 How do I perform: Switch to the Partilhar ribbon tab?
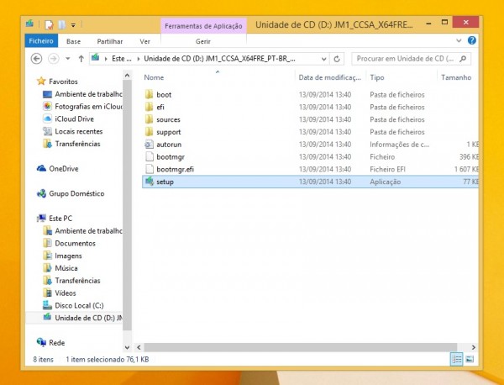tap(109, 40)
